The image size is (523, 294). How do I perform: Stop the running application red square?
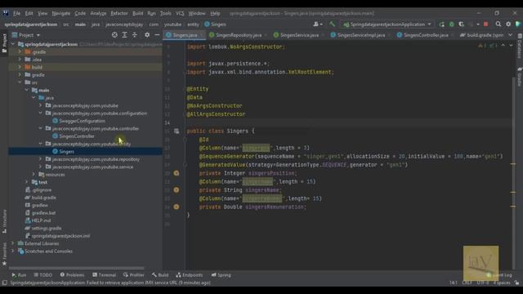point(486,24)
